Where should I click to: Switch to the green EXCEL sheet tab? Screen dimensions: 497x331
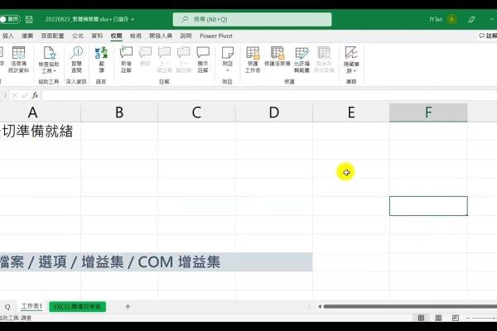[77, 307]
